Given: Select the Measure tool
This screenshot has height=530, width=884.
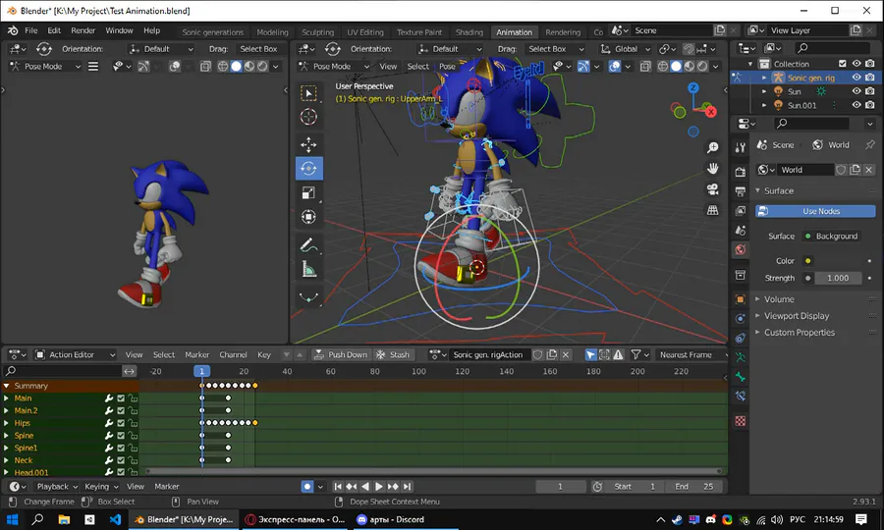Looking at the screenshot, I should (x=308, y=269).
